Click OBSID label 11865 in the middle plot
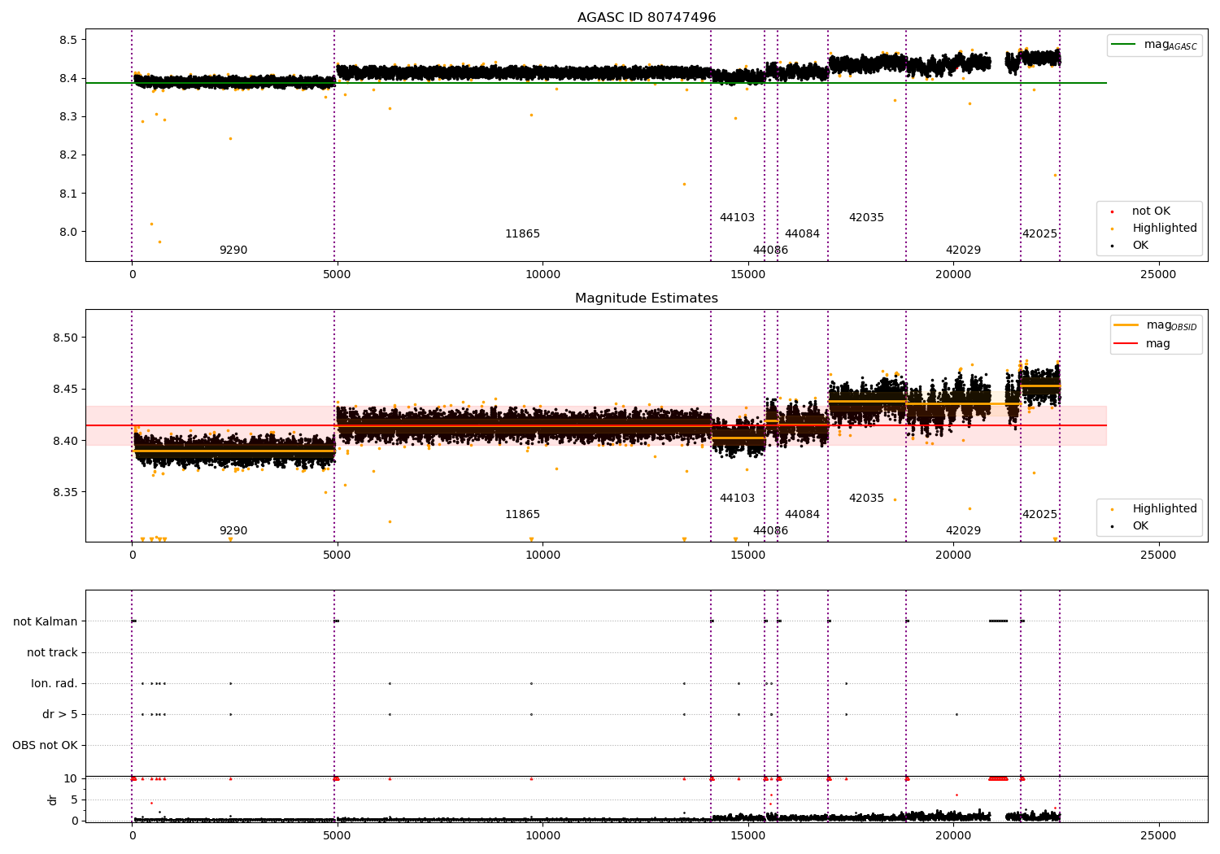This screenshot has height=854, width=1220. (x=522, y=515)
